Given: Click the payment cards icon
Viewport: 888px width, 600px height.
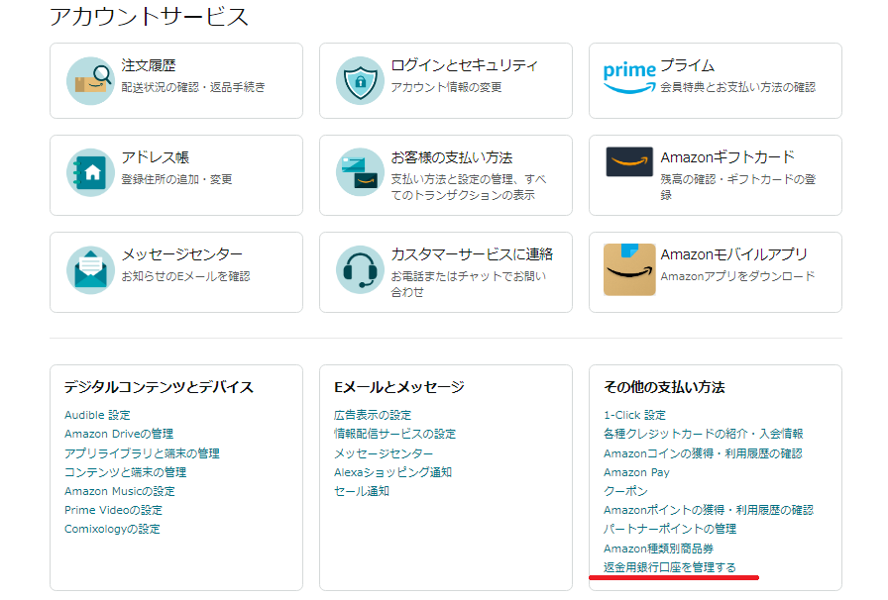Looking at the screenshot, I should pyautogui.click(x=360, y=172).
